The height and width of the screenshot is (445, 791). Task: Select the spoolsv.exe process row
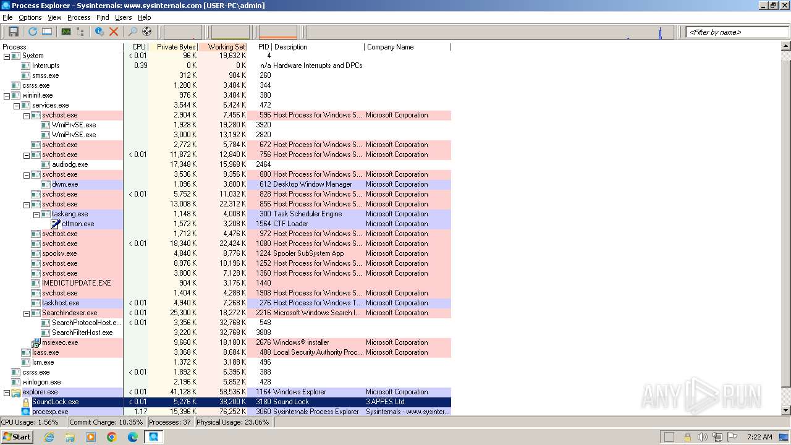[226, 253]
